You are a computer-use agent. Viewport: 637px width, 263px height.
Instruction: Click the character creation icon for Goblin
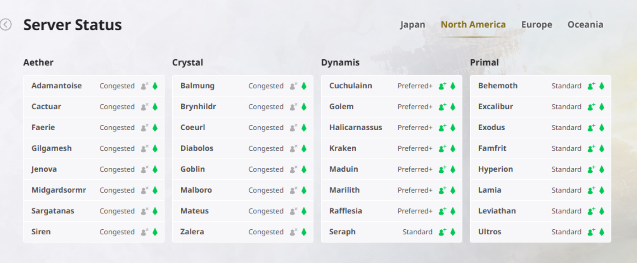294,169
